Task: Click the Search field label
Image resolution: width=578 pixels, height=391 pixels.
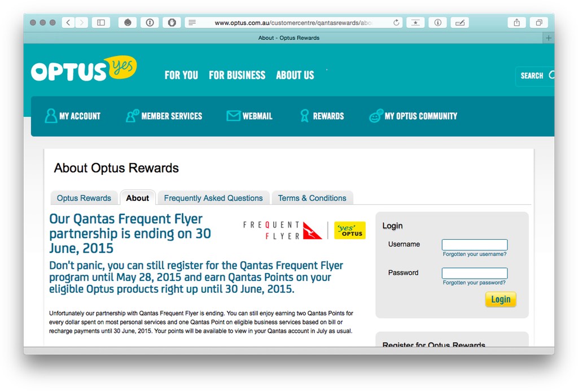Action: point(532,76)
